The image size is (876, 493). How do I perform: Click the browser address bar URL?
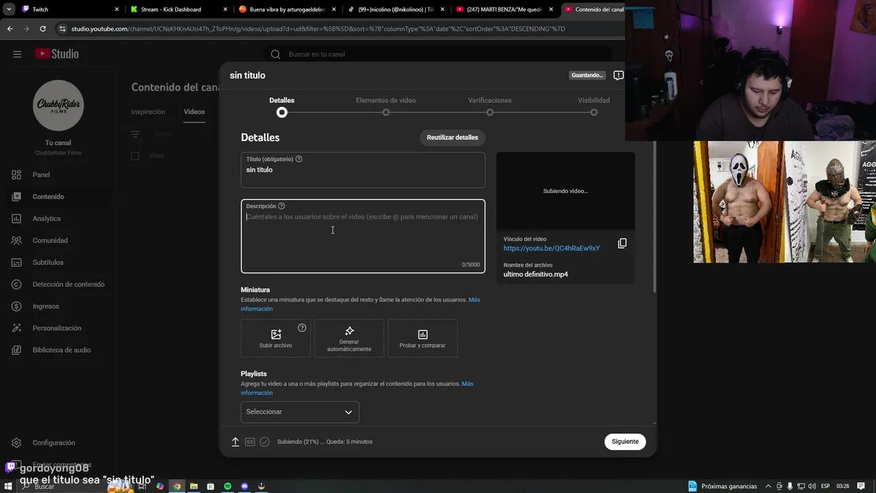(318, 29)
